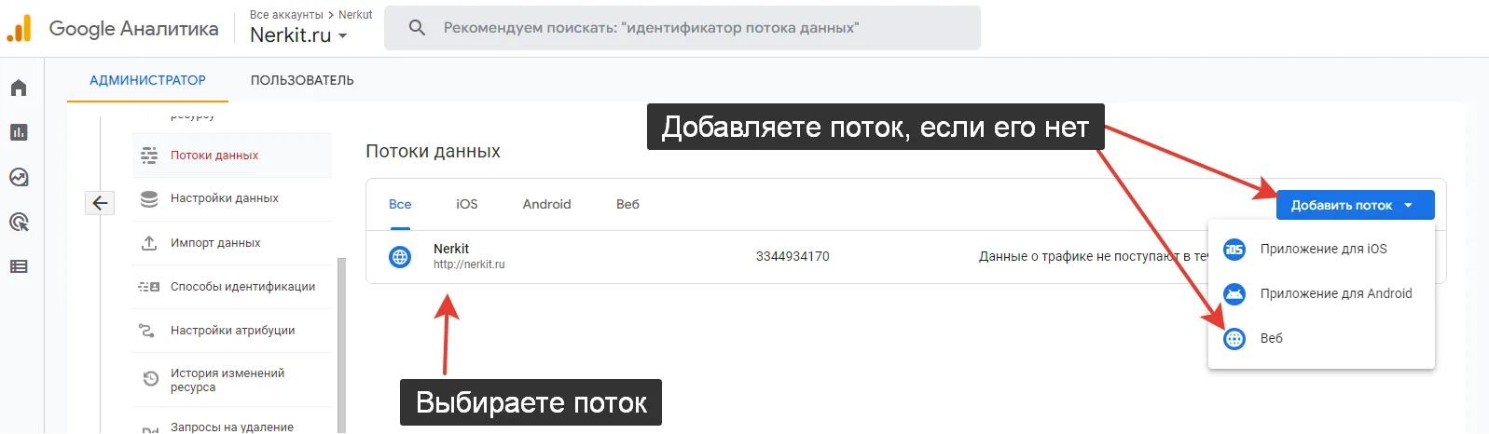The width and height of the screenshot is (1489, 434).
Task: Click the search magnifier icon
Action: 417,28
